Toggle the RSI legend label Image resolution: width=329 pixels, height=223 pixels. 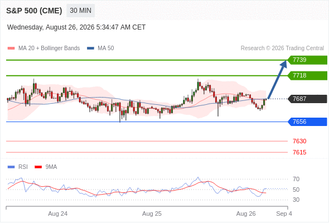[x=23, y=167]
